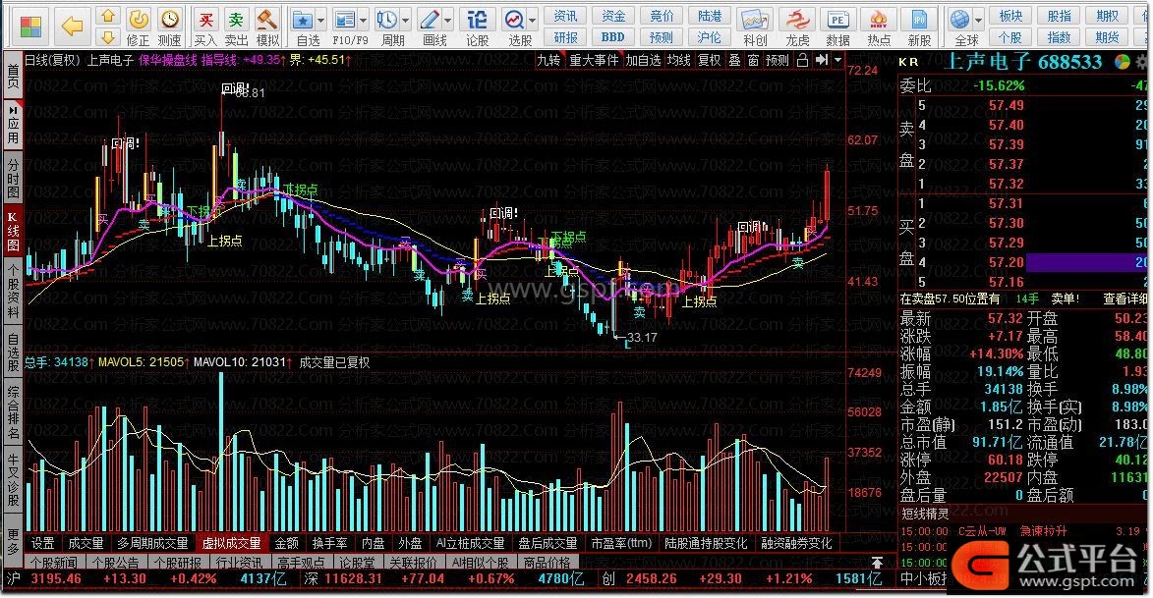The width and height of the screenshot is (1153, 598).
Task: Click the 修正 refresh icon
Action: (138, 19)
